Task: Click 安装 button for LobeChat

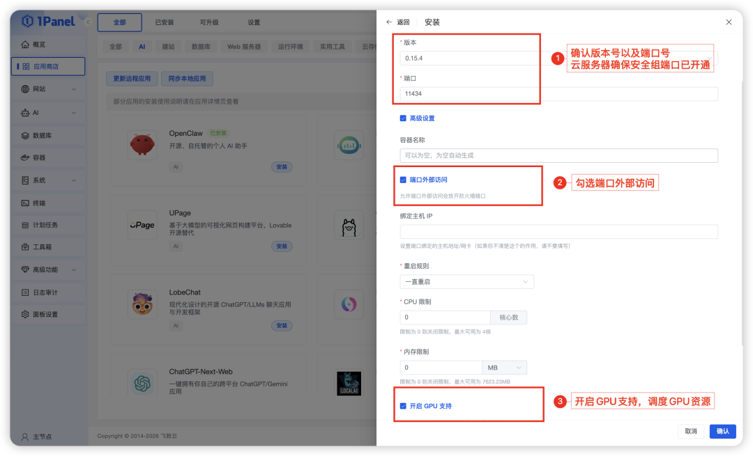Action: [282, 326]
